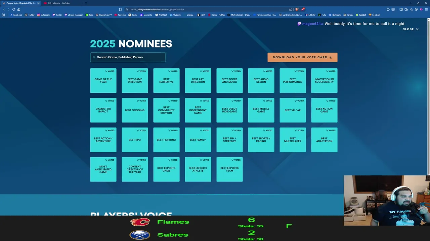
Task: Reload the page with the refresh icon
Action: coord(13,9)
